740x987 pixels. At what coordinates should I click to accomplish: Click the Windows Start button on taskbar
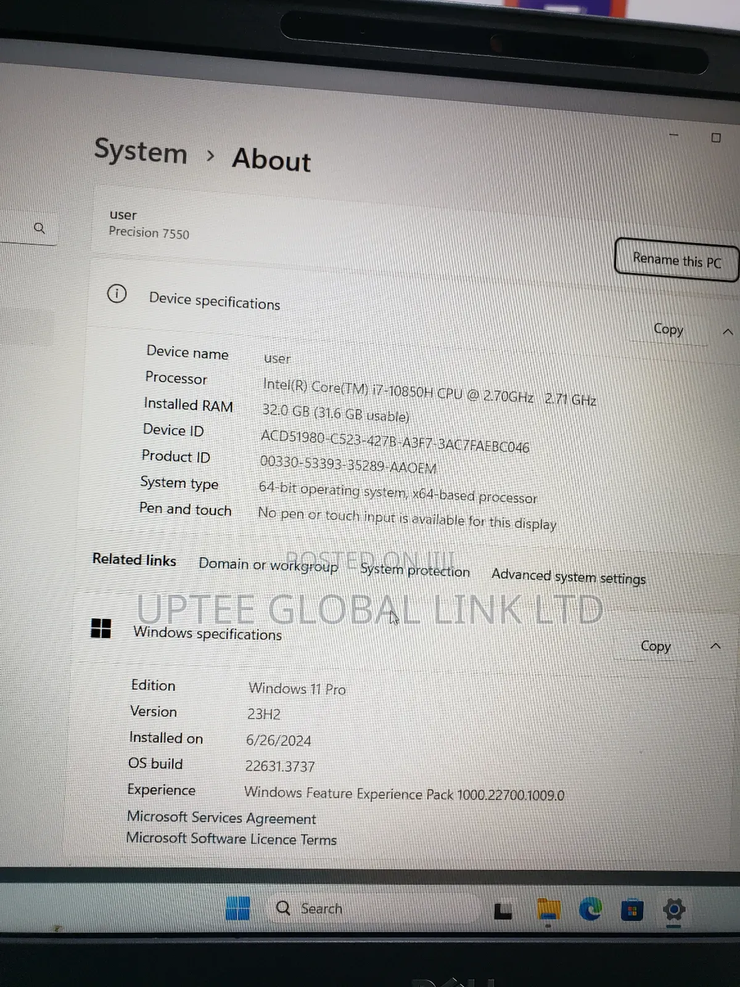click(238, 909)
